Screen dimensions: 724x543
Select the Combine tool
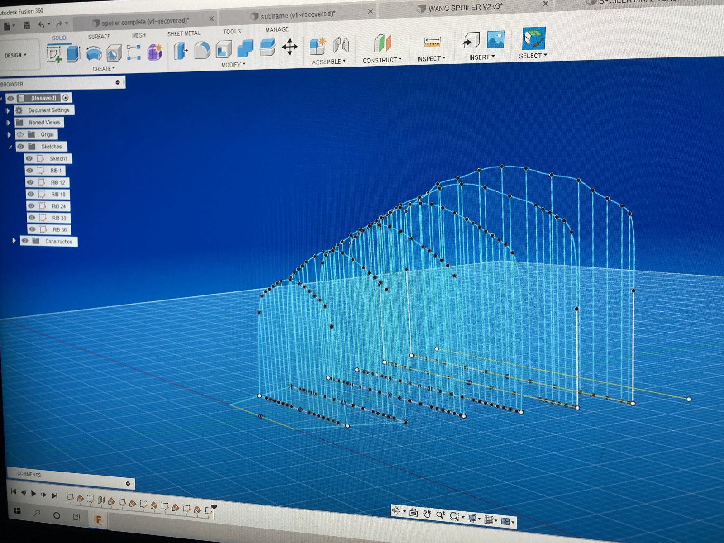click(245, 48)
